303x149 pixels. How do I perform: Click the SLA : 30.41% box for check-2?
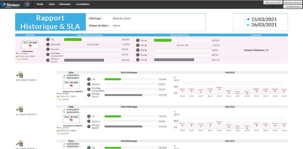[x=71, y=119]
